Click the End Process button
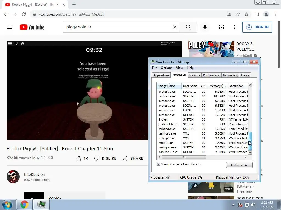 [x=239, y=165]
